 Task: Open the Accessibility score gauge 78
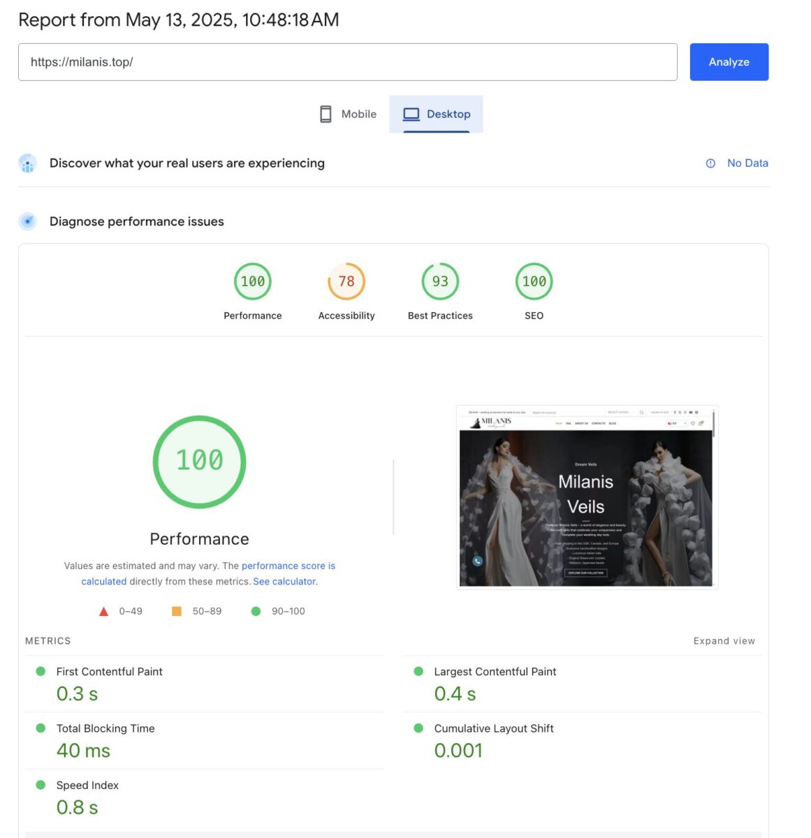[346, 281]
